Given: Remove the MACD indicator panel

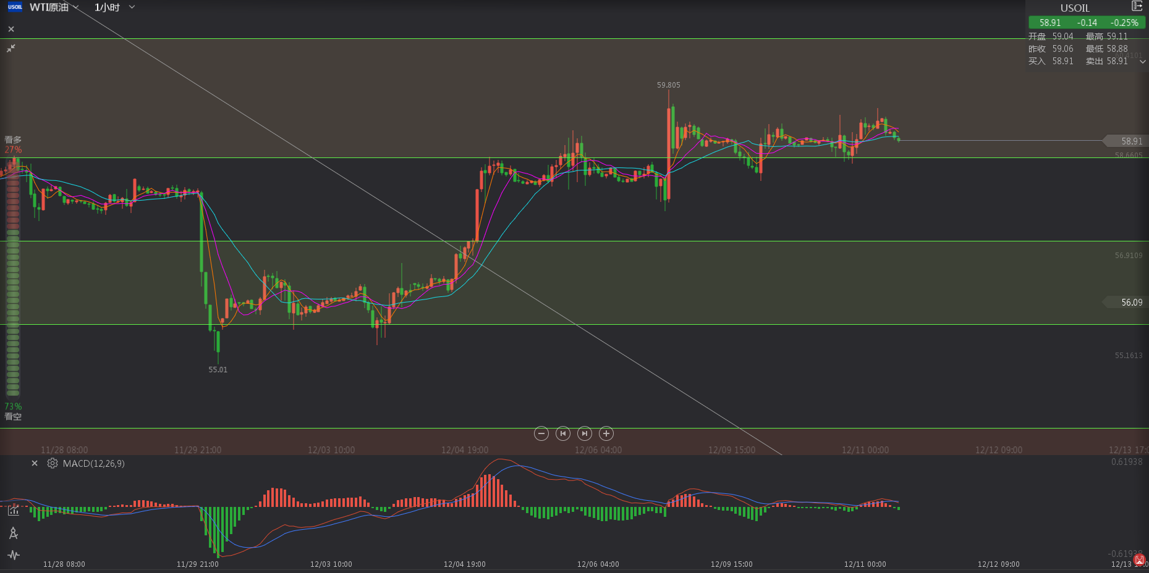Looking at the screenshot, I should (35, 463).
